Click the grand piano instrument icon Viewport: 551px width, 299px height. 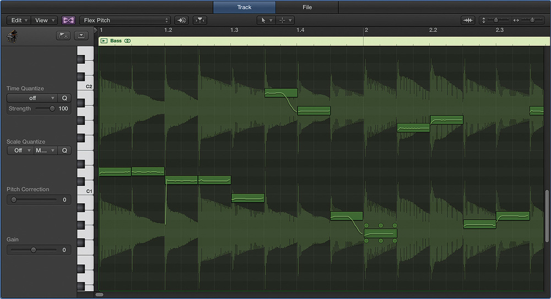12,36
